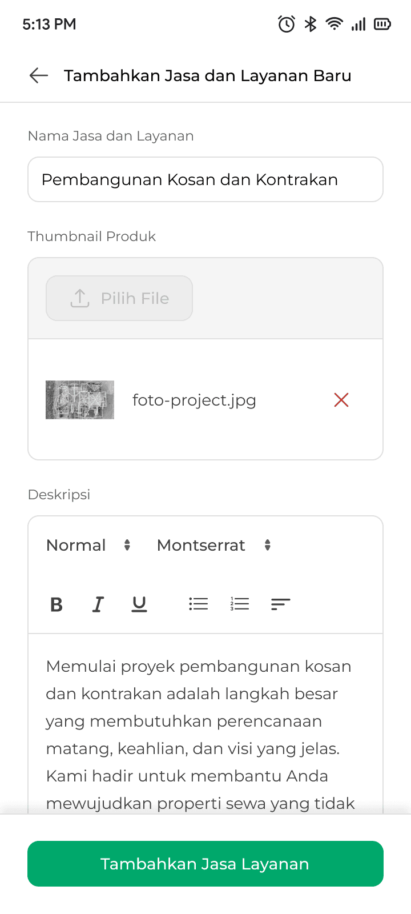This screenshot has width=411, height=914.
Task: Click the foto-project.jpg file name
Action: tap(194, 400)
